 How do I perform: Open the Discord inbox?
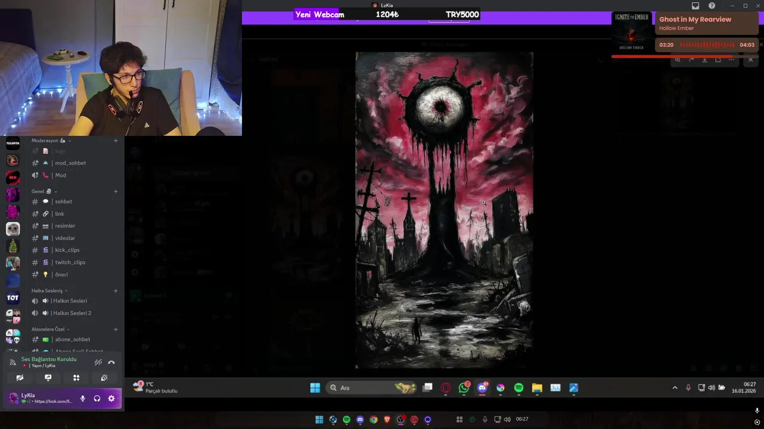pos(695,5)
